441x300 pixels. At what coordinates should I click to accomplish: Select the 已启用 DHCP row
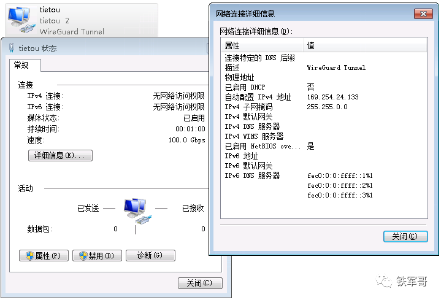coord(324,87)
